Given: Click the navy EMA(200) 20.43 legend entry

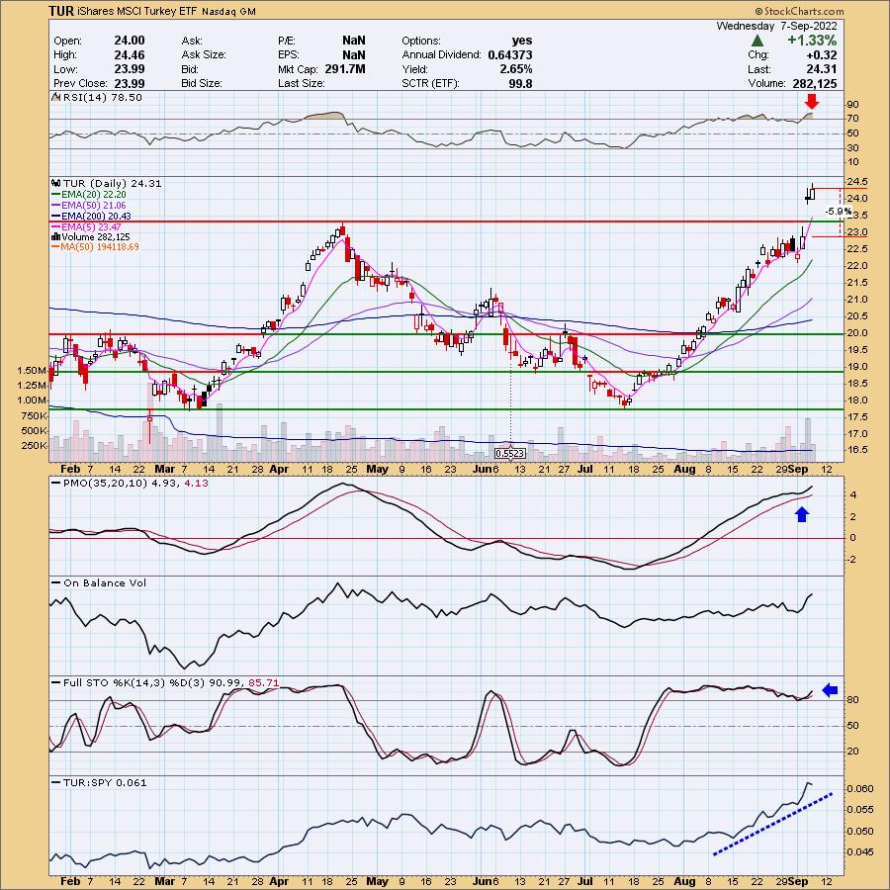Looking at the screenshot, I should (x=91, y=217).
